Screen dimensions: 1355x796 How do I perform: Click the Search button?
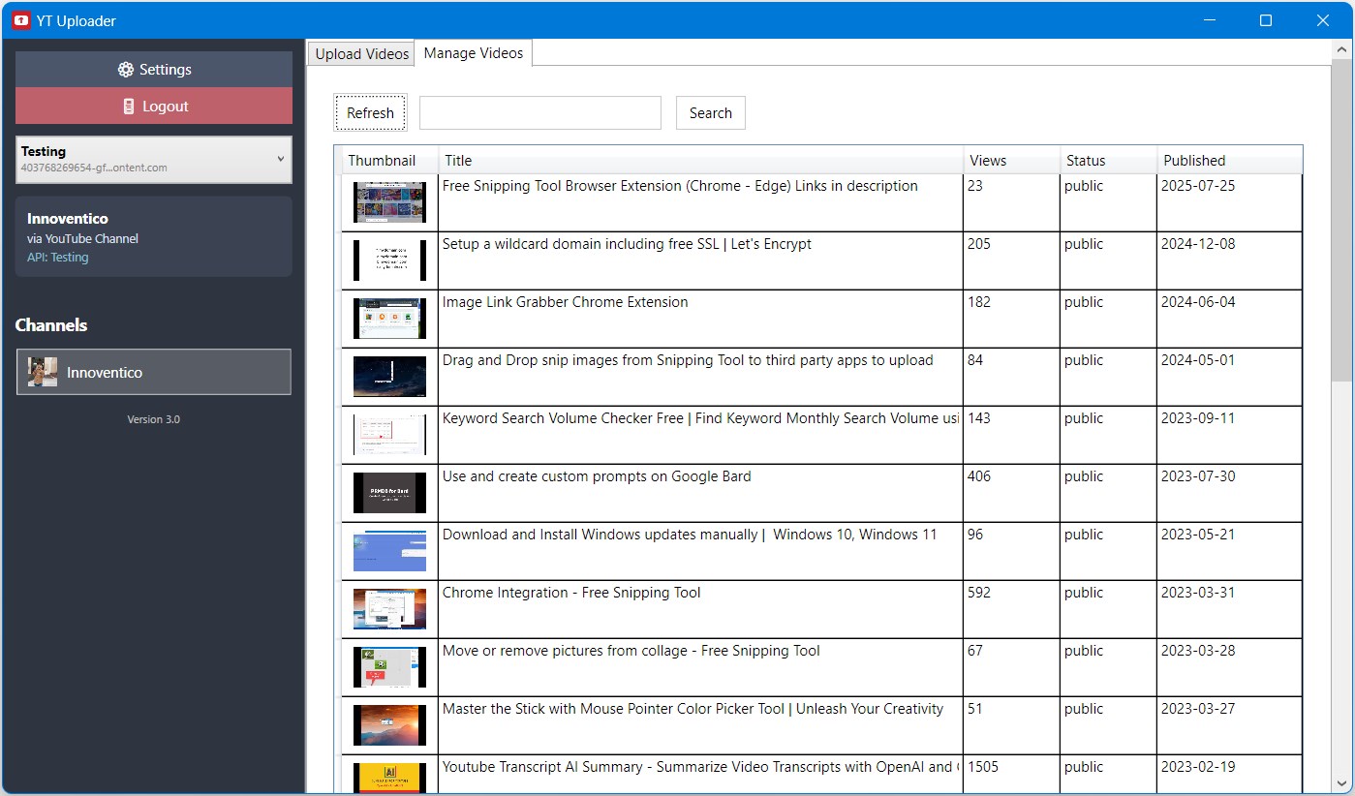tap(711, 112)
